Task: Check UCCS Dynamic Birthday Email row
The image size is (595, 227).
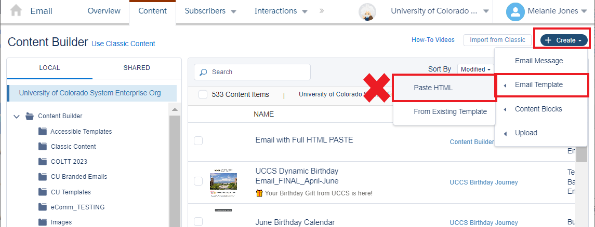Action: coord(198,181)
